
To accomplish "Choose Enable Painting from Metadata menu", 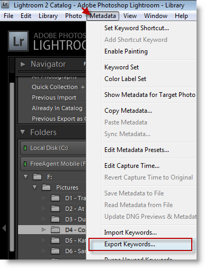I will [126, 51].
